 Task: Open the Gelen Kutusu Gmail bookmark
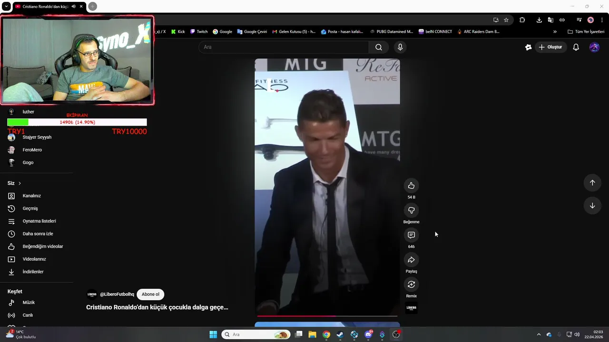[x=294, y=32]
